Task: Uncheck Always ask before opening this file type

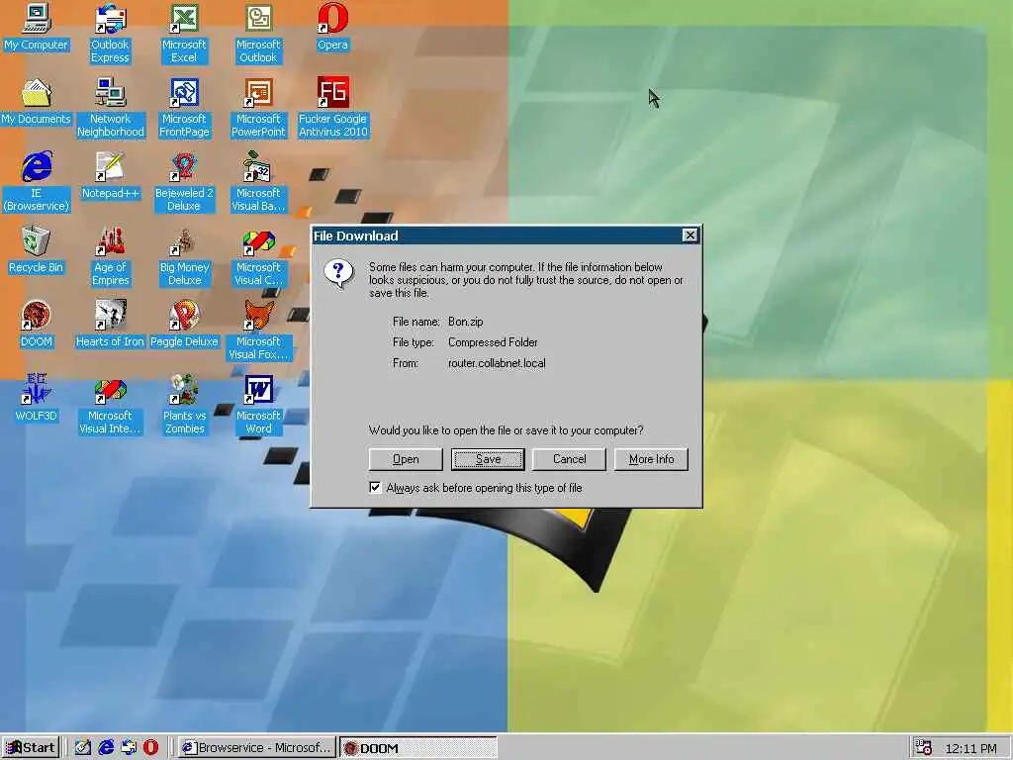Action: tap(375, 487)
